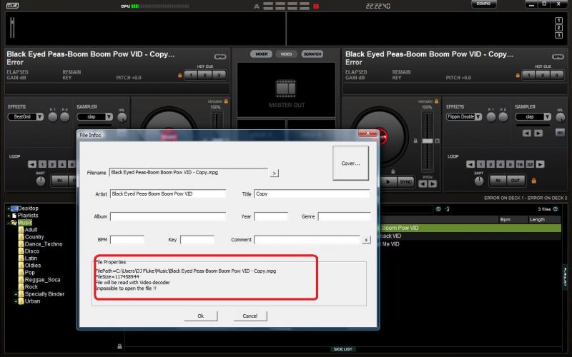Click the Artist text field
The width and height of the screenshot is (572, 357).
[167, 193]
